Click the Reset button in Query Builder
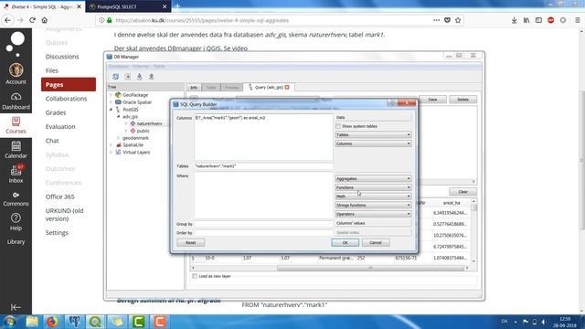Image resolution: width=585 pixels, height=329 pixels. point(191,243)
